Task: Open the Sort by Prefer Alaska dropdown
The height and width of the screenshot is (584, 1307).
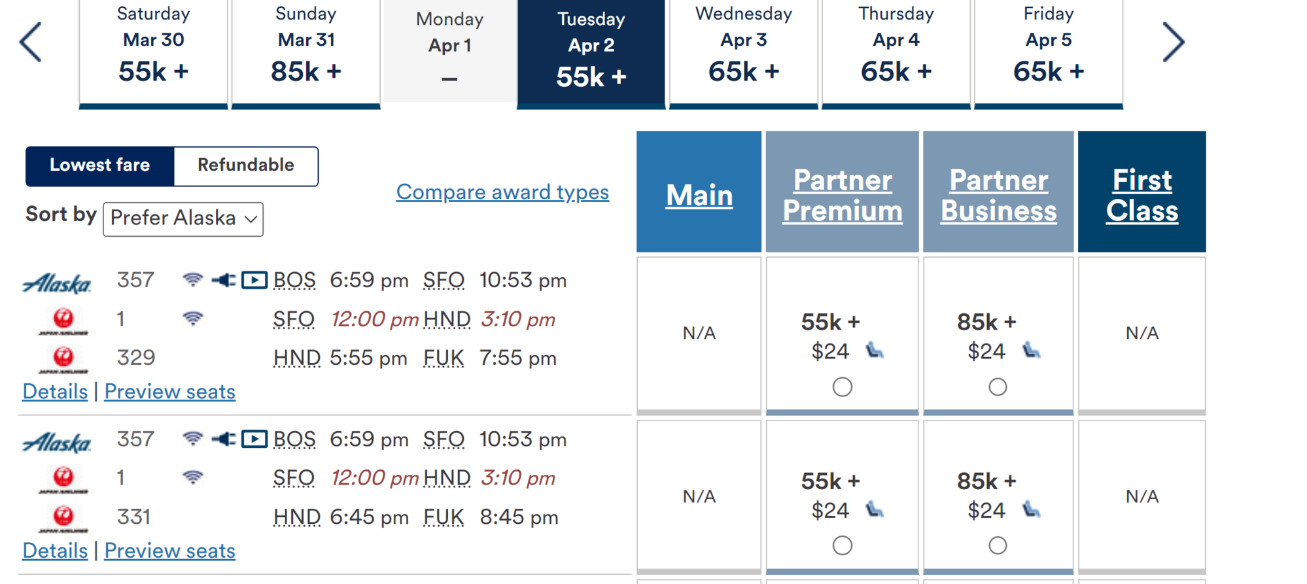Action: pyautogui.click(x=183, y=218)
